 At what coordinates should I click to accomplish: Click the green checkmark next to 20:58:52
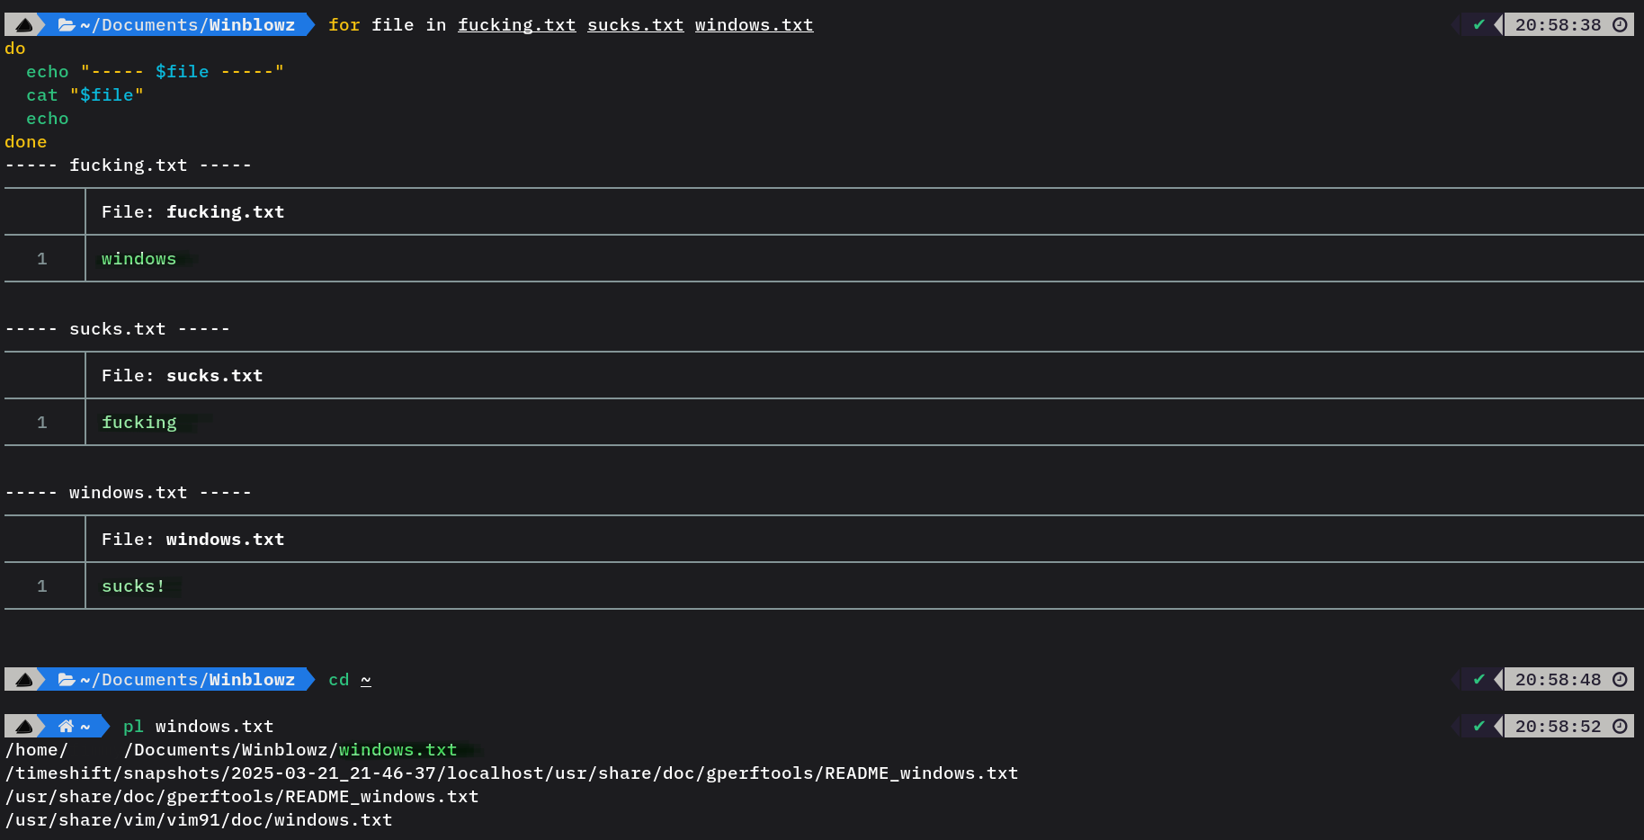point(1479,727)
